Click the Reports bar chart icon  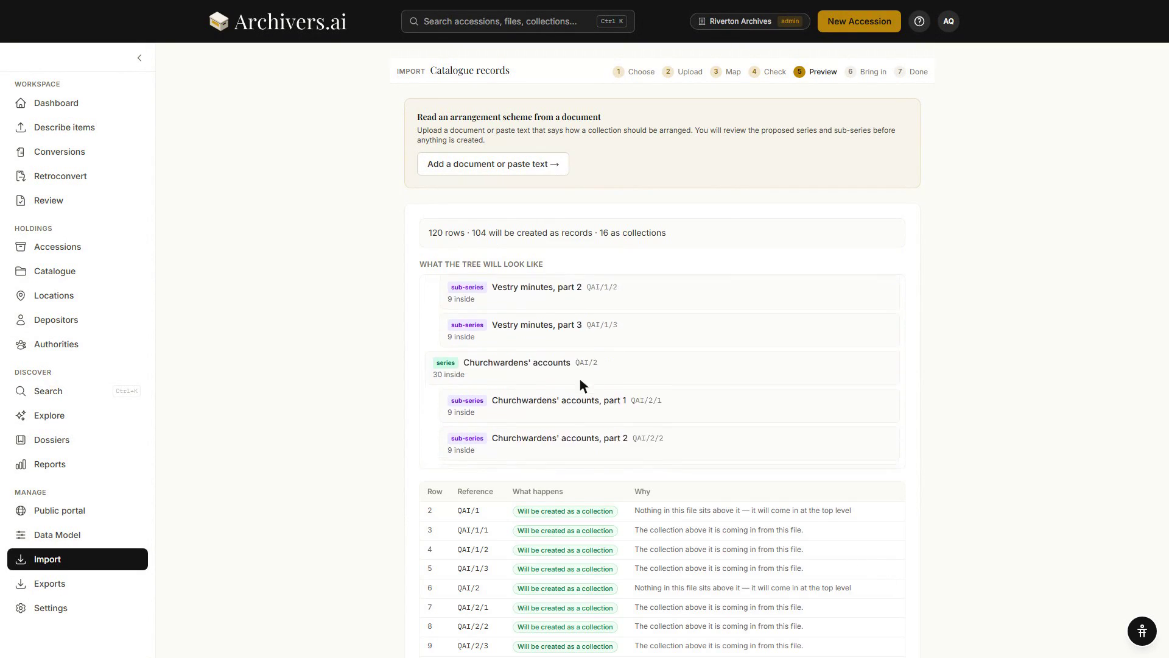click(x=21, y=464)
